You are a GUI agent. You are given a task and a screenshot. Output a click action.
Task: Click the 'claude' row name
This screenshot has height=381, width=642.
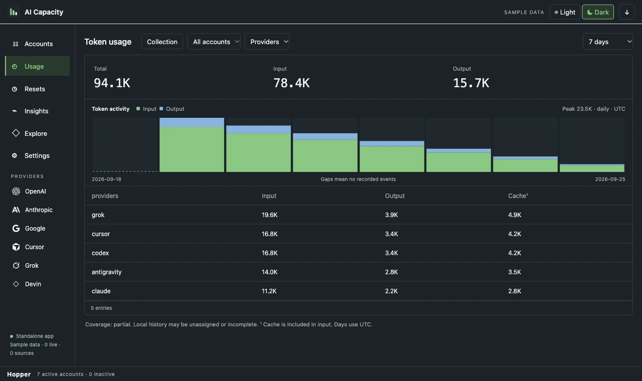pyautogui.click(x=101, y=291)
